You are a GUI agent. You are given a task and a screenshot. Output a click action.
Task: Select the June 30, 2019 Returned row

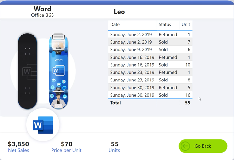tap(150, 88)
